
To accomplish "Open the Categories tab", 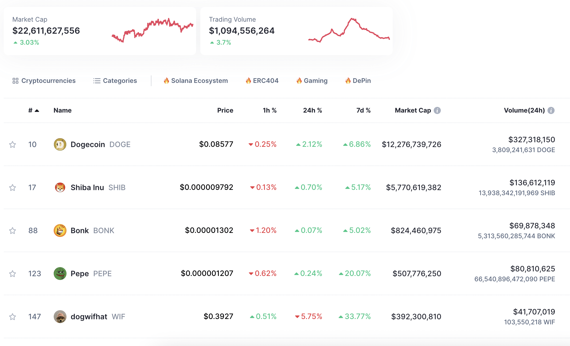I will pos(115,81).
